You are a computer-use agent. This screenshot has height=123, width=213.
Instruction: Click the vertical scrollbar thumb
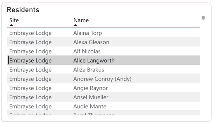pos(203,18)
